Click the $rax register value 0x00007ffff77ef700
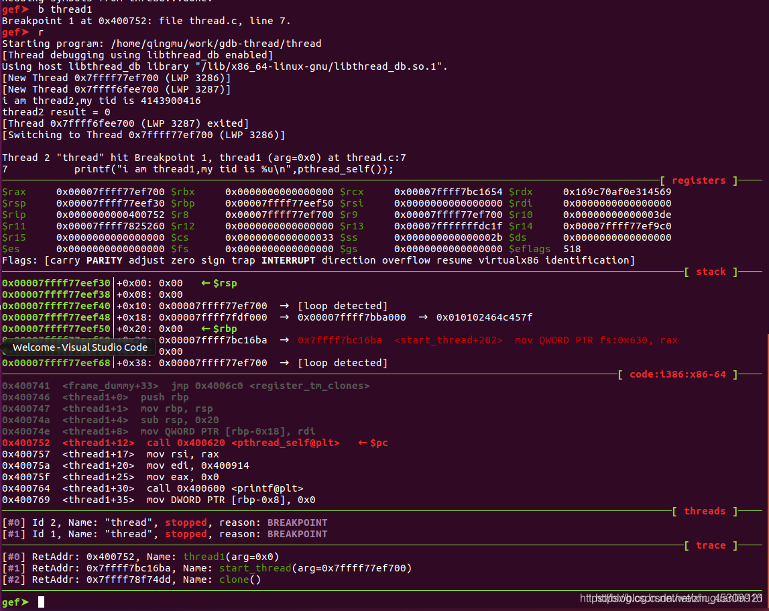 tap(111, 192)
